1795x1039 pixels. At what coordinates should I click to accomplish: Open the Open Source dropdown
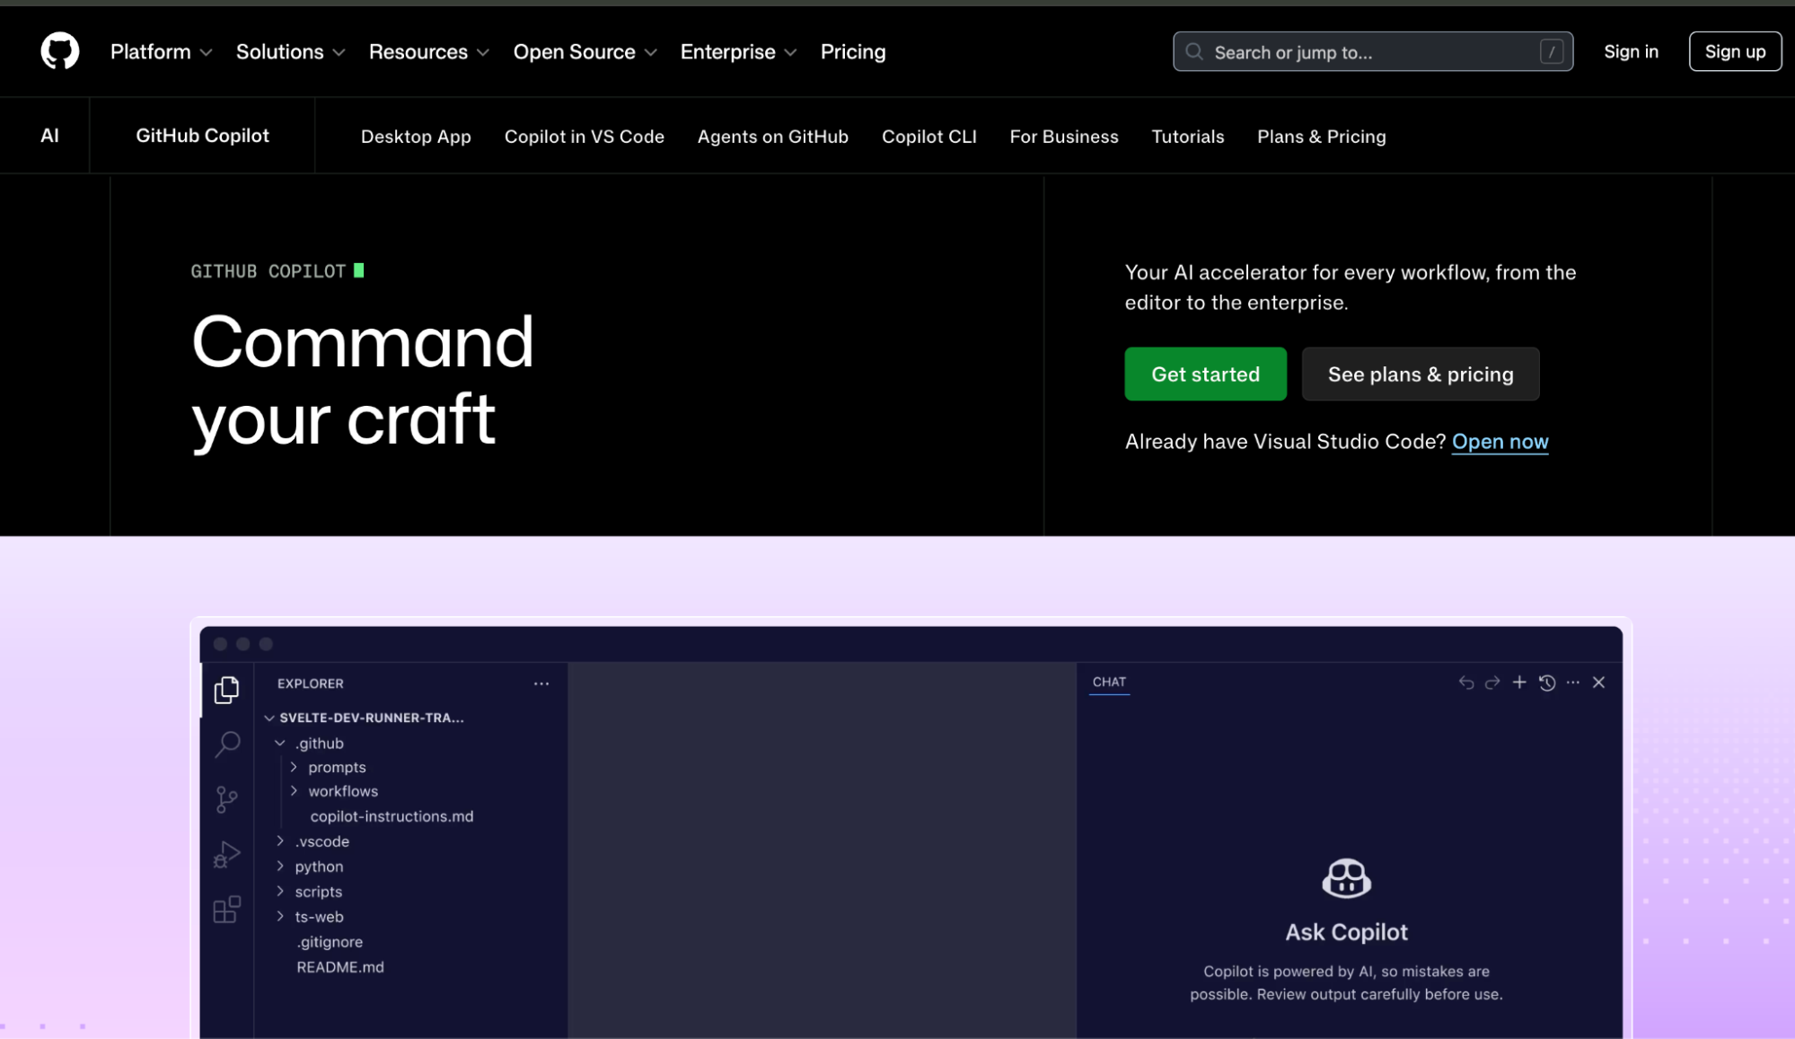tap(585, 52)
